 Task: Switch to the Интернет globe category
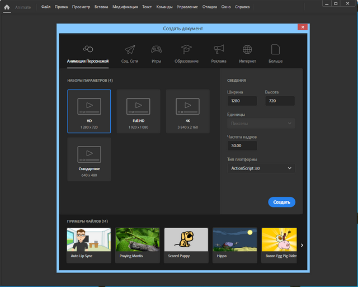pyautogui.click(x=247, y=50)
